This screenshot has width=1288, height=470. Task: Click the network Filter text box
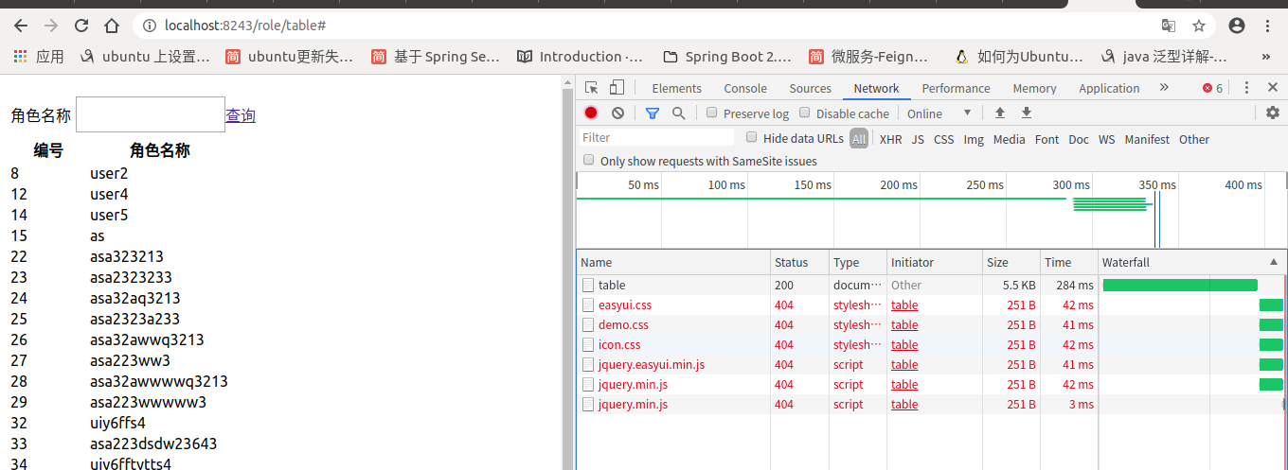[656, 138]
